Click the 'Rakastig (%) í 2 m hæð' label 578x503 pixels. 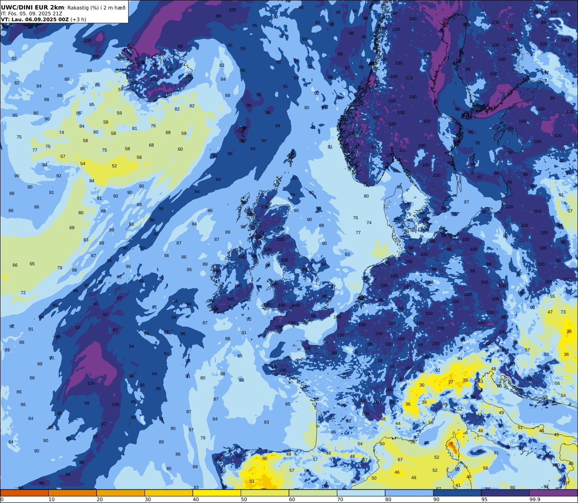96,8
